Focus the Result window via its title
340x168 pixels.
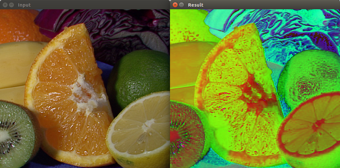(x=196, y=5)
